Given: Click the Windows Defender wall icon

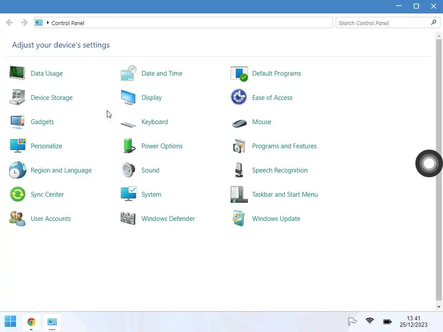Looking at the screenshot, I should coord(128,218).
